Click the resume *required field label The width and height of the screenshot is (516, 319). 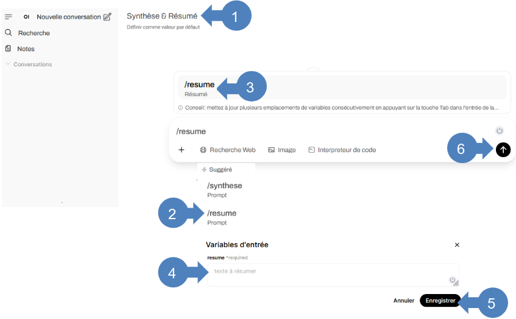click(227, 258)
